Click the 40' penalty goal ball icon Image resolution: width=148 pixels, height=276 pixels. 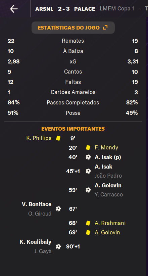88,157
